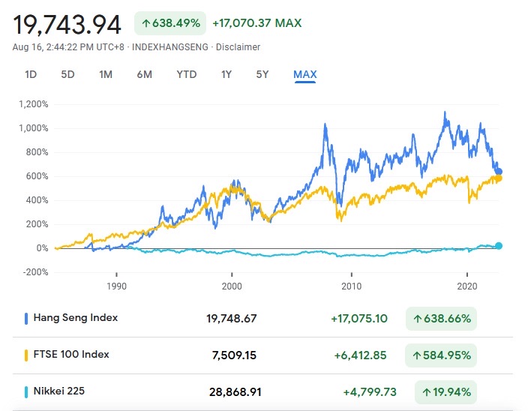Click the yellow FTSE 100 color marker
The height and width of the screenshot is (411, 528).
click(x=26, y=355)
